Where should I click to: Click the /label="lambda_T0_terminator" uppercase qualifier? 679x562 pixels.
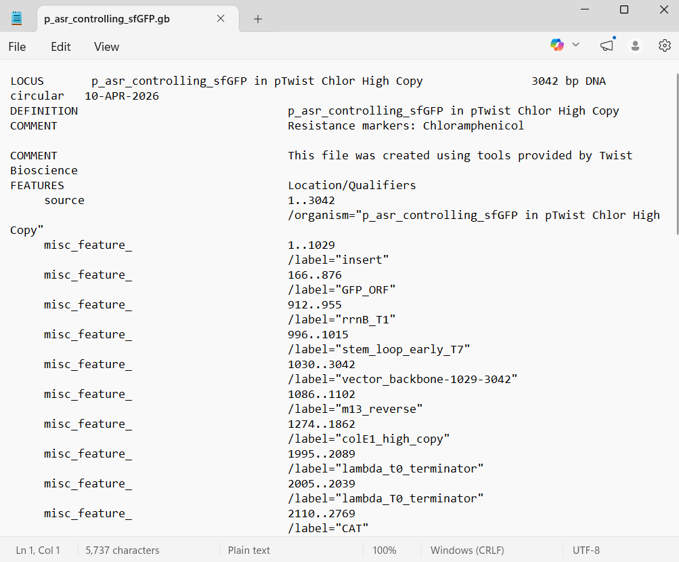tap(385, 499)
